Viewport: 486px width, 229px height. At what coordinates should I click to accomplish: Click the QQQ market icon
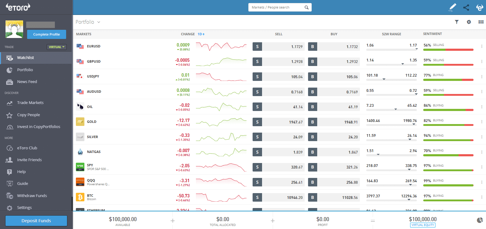click(80, 182)
